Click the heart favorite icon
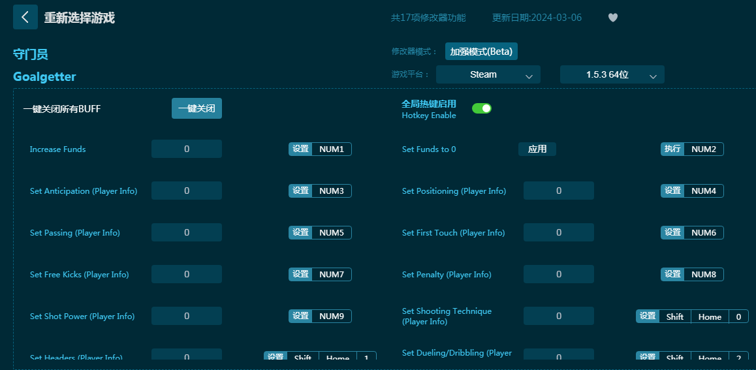756x370 pixels. tap(612, 18)
